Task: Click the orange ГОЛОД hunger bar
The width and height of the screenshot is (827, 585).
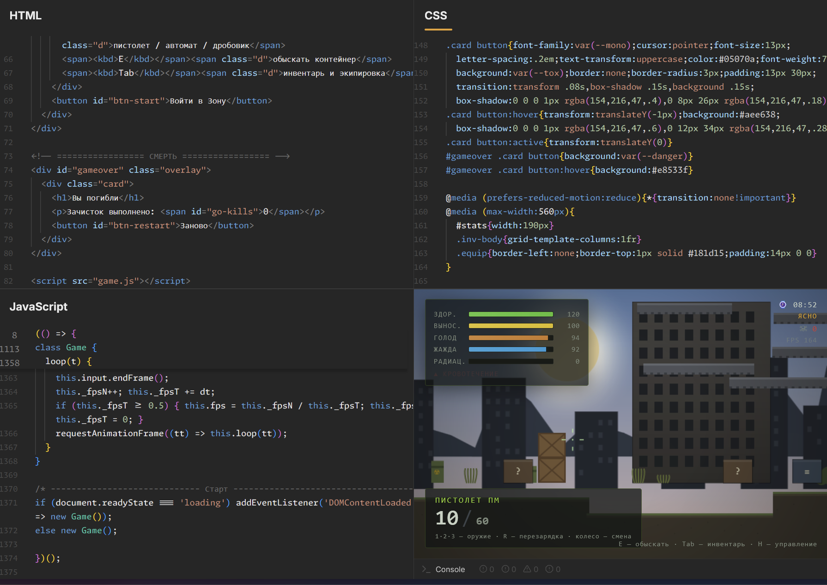Action: click(511, 338)
